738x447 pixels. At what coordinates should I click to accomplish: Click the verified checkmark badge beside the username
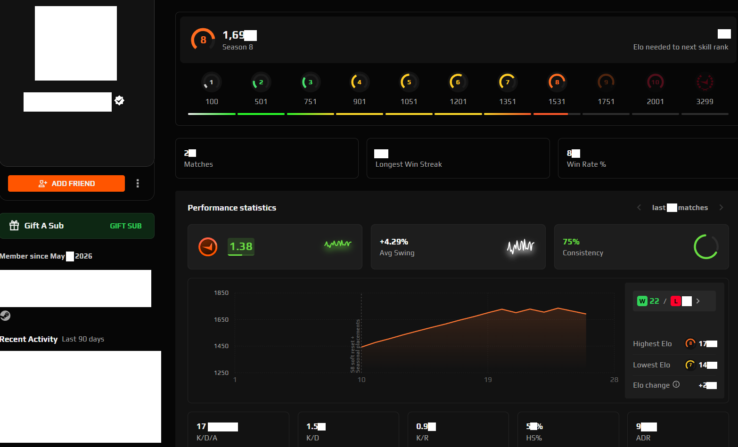click(119, 100)
